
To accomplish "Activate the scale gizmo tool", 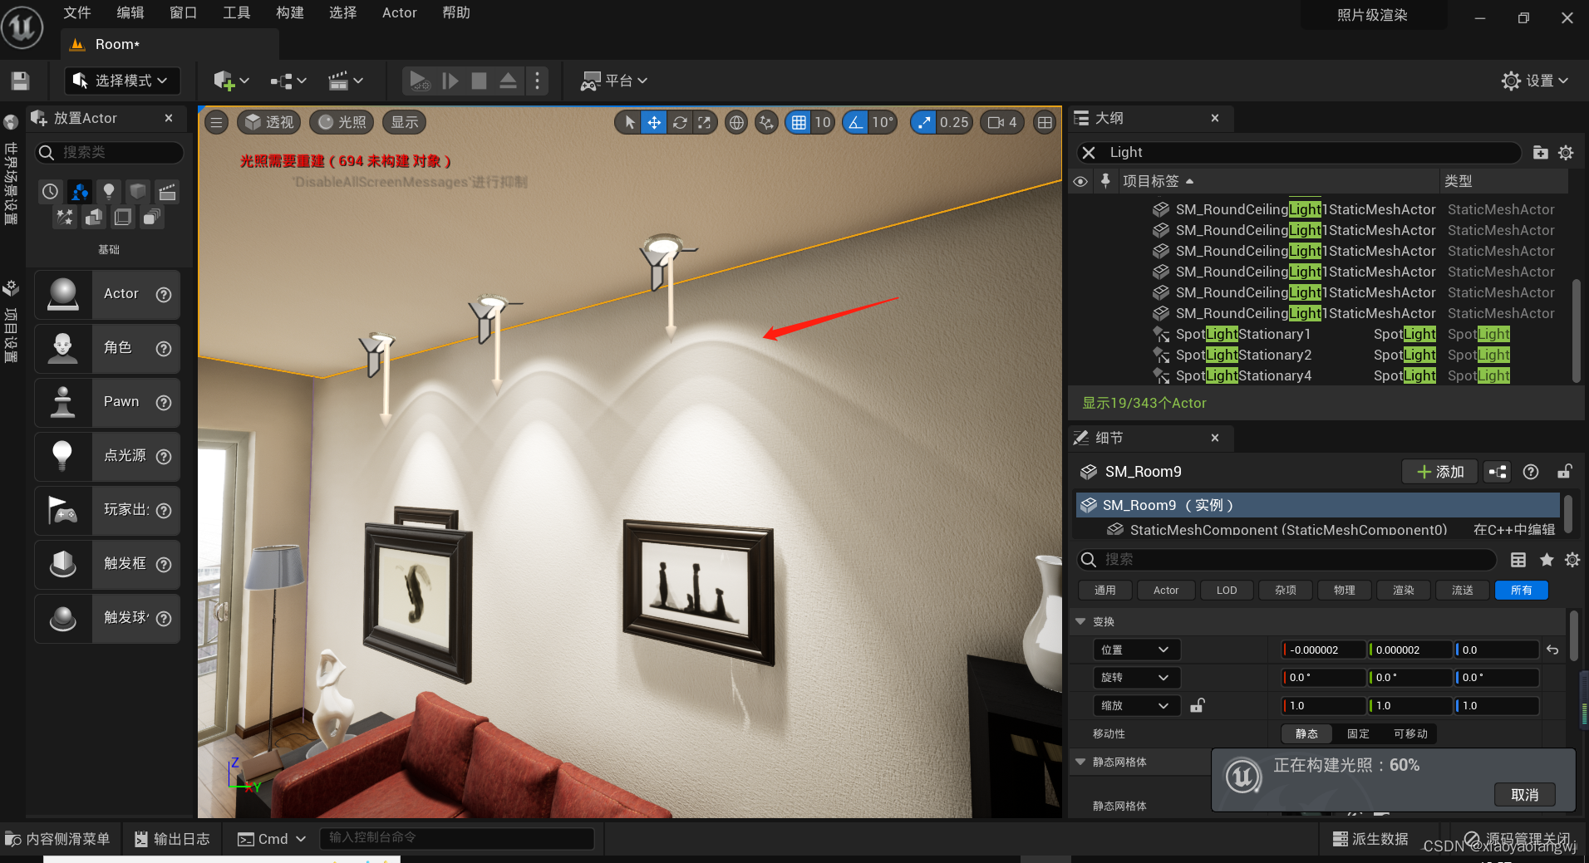I will point(705,123).
